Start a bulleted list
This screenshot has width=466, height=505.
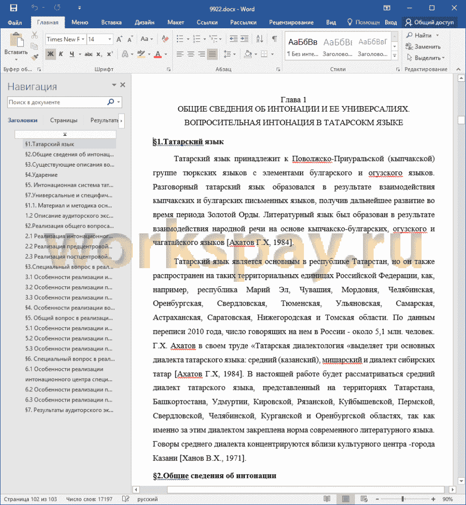[x=180, y=39]
